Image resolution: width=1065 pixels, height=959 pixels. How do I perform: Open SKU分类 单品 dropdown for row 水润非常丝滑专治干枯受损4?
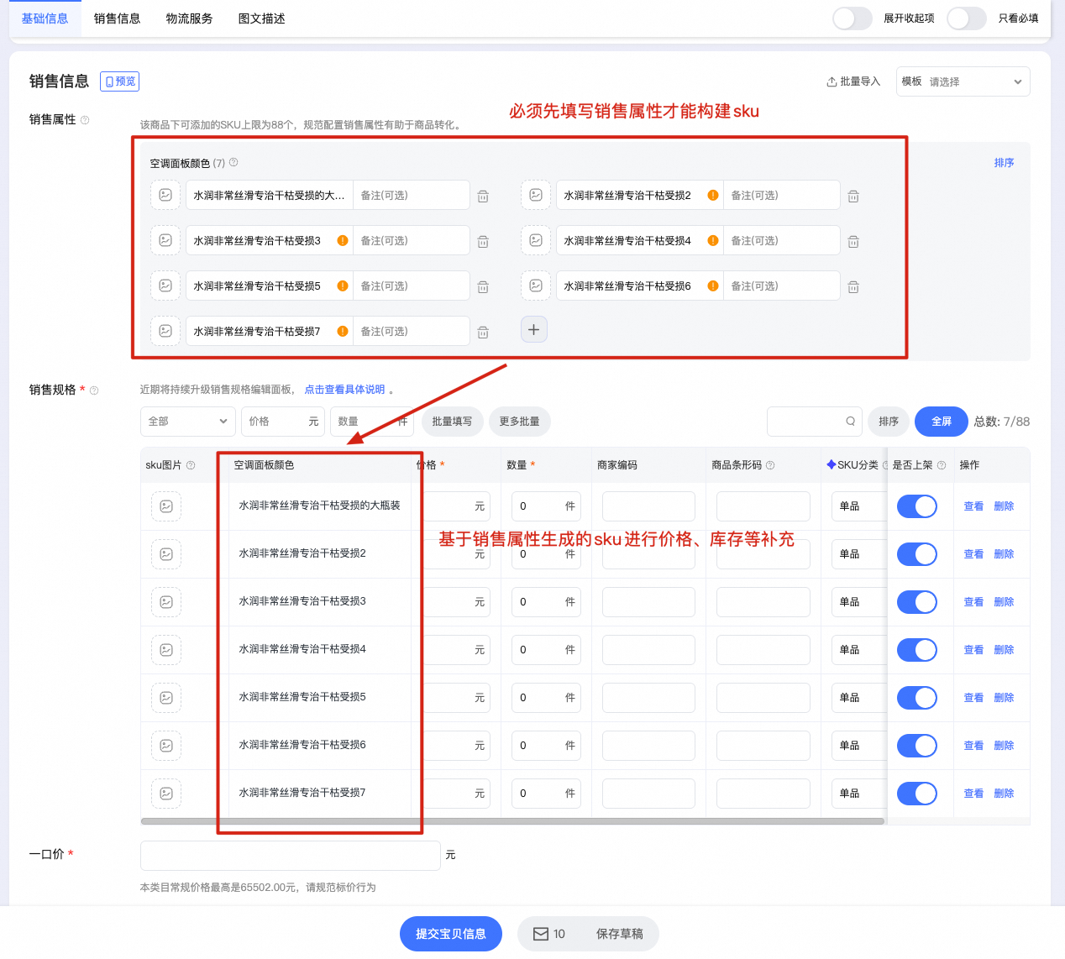[x=858, y=650]
